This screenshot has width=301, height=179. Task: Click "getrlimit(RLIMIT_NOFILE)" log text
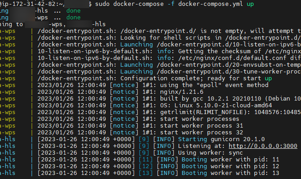tap(205, 112)
